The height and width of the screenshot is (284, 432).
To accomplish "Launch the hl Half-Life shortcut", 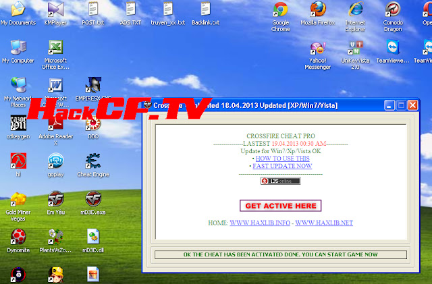I will pyautogui.click(x=18, y=165).
